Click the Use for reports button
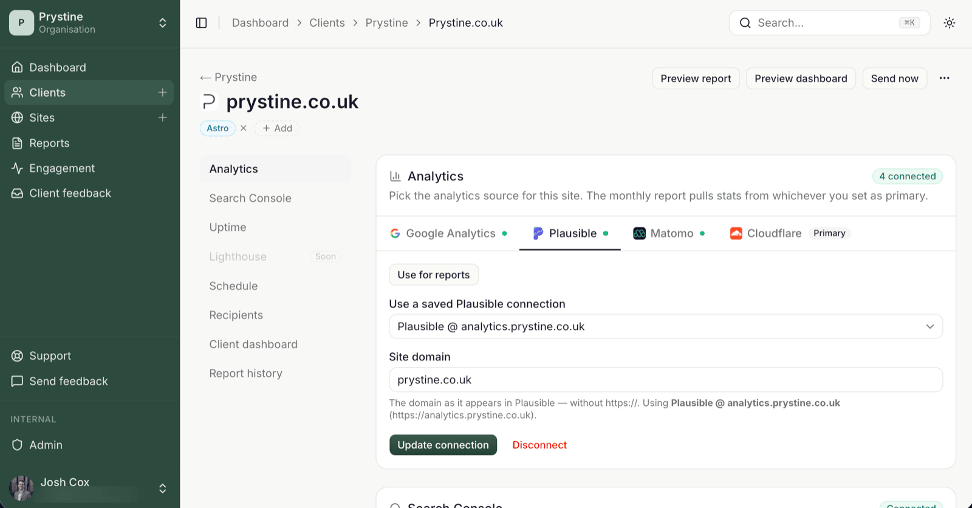 (434, 275)
